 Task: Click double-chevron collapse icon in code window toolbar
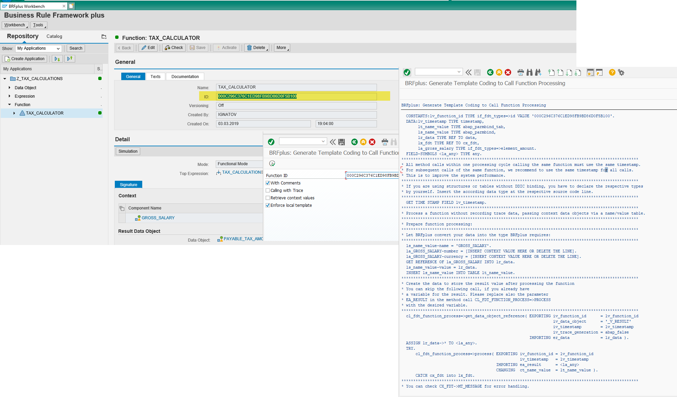point(468,72)
